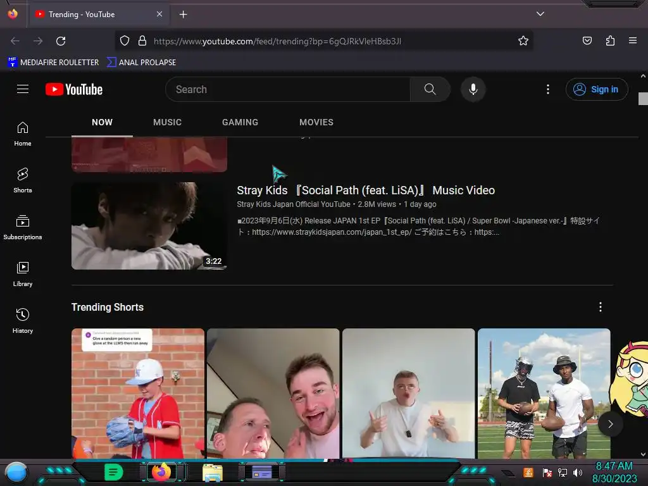Click the search magnifier button
Image resolution: width=648 pixels, height=486 pixels.
tap(430, 89)
